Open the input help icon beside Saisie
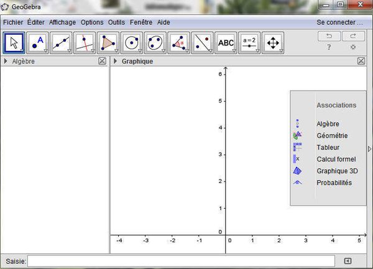This screenshot has height=269, width=373. tap(348, 261)
